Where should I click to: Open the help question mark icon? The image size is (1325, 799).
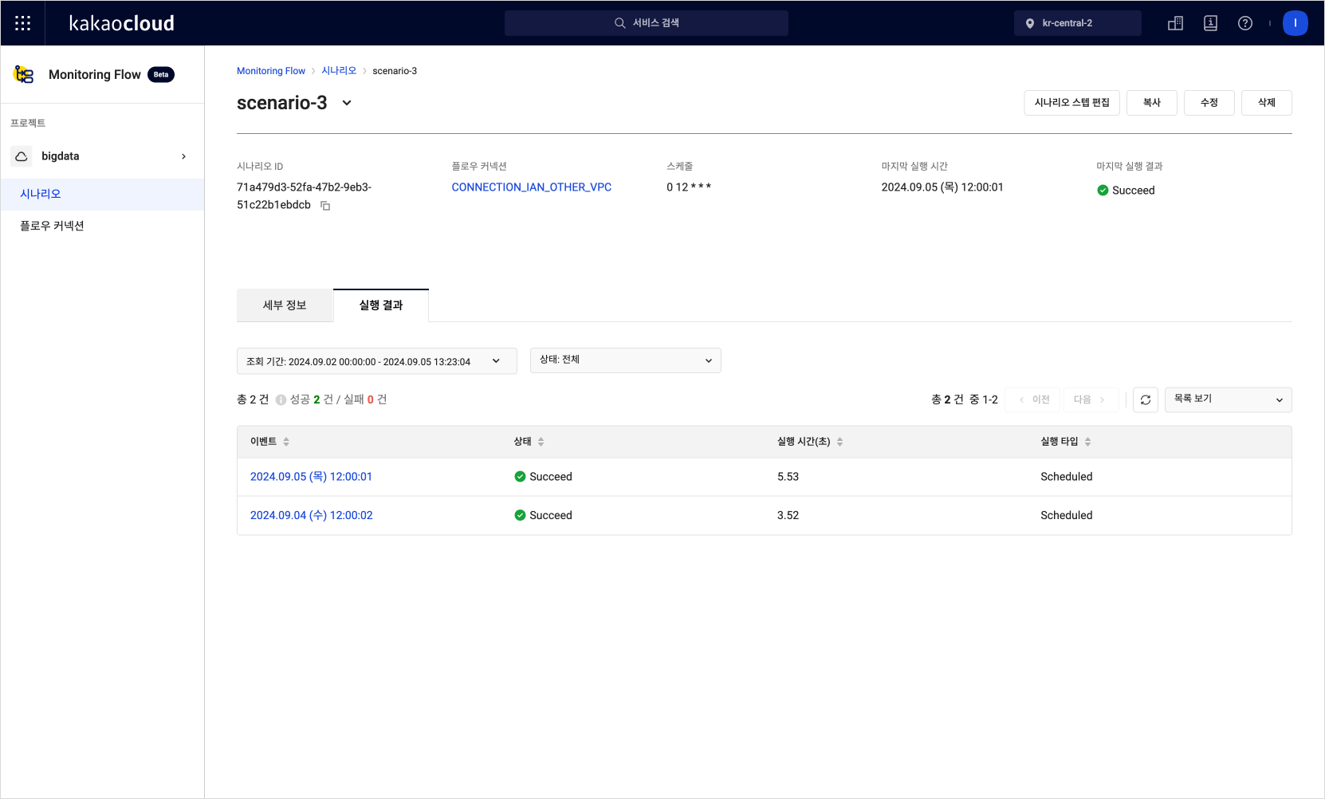tap(1245, 23)
